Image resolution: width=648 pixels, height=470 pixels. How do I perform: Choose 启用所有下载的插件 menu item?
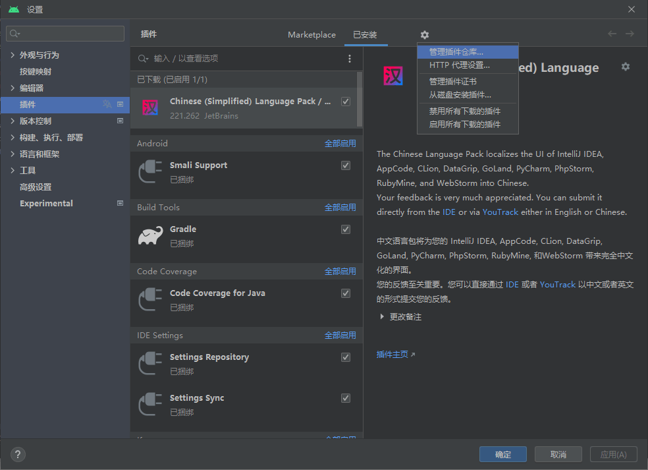click(x=468, y=125)
